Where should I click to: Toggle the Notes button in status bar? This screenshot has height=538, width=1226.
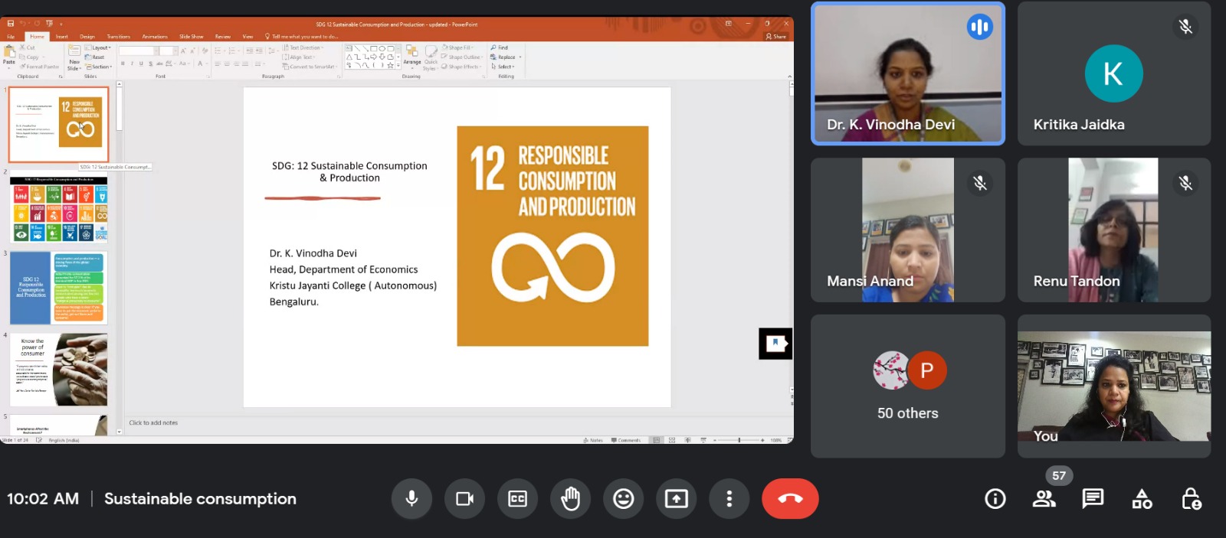[x=593, y=440]
